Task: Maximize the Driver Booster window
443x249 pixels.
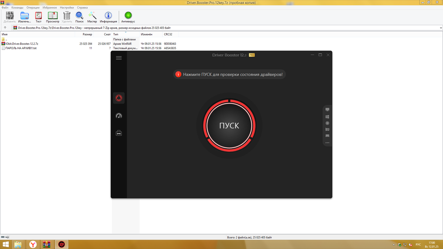Action: point(320,55)
